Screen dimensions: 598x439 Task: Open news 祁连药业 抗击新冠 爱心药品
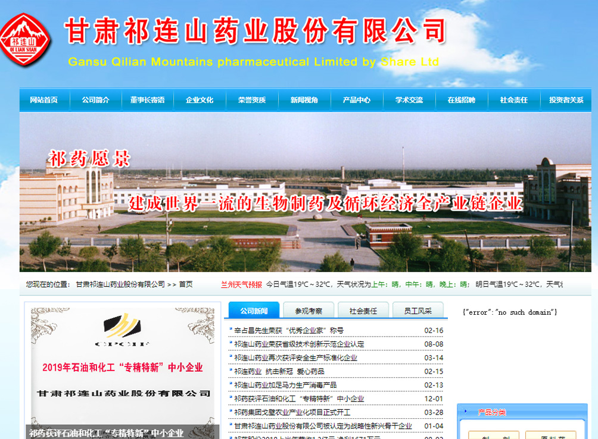tap(279, 372)
